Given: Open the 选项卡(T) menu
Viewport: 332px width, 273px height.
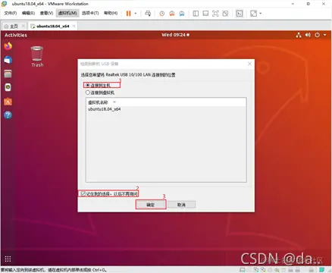Looking at the screenshot, I should pyautogui.click(x=90, y=13).
